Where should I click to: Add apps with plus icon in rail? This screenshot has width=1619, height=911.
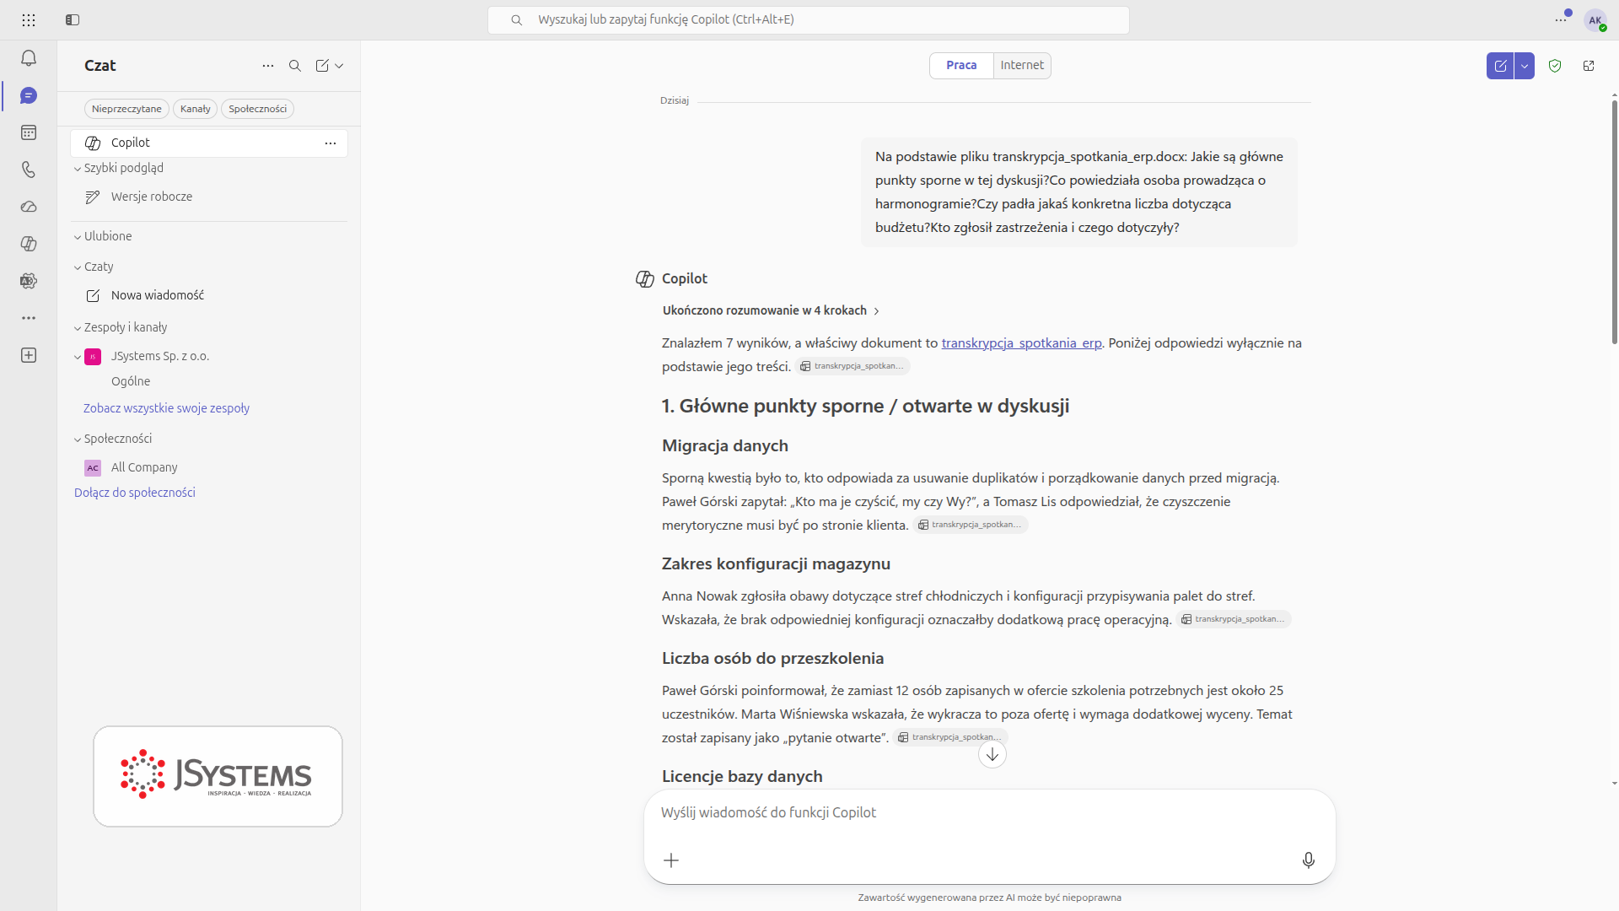(29, 355)
